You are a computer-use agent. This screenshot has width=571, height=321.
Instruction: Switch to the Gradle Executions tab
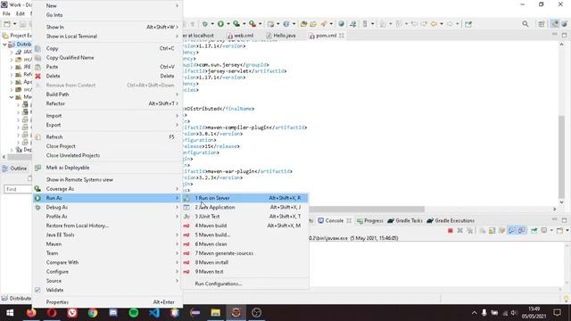[450, 220]
